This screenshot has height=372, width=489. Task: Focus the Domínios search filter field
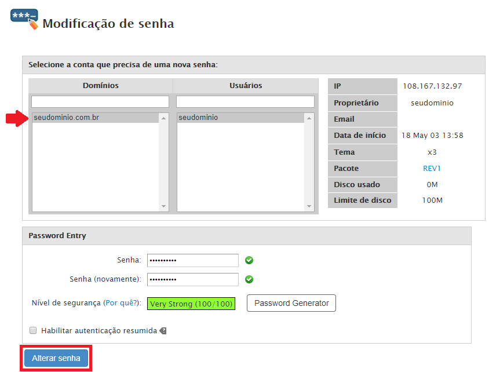[100, 101]
